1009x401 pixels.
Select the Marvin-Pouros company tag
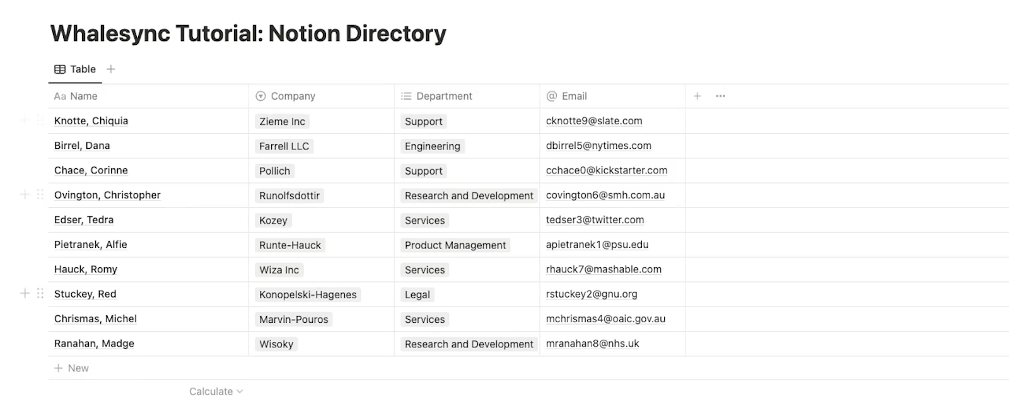293,320
